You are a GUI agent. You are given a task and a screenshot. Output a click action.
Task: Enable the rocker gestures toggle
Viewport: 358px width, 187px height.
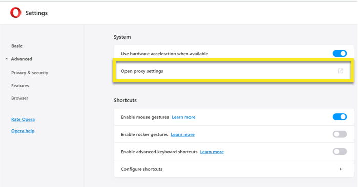click(x=340, y=134)
